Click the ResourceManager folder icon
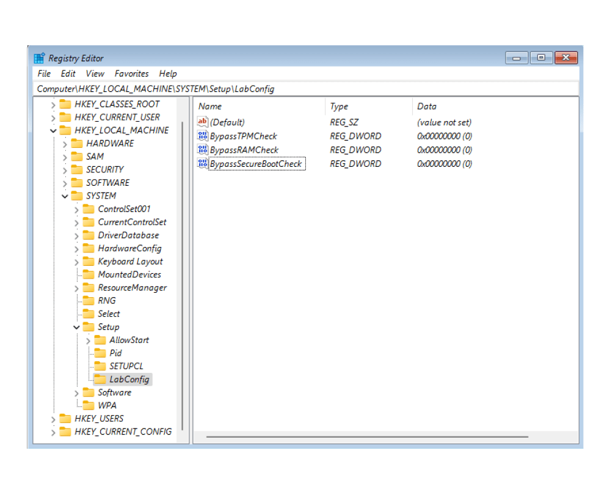The image size is (607, 489). coord(89,287)
